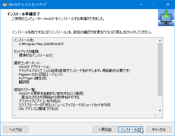Click the horizontal scroll left arrow
This screenshot has width=175, height=136.
[x=15, y=115]
